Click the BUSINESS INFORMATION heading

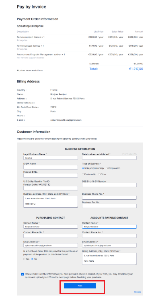[80, 149]
